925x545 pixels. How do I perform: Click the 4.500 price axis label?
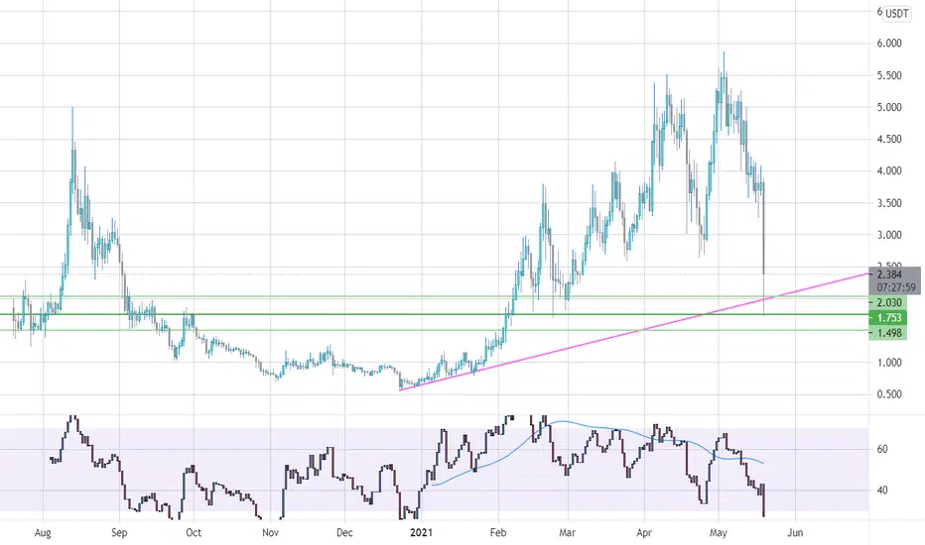(x=889, y=139)
